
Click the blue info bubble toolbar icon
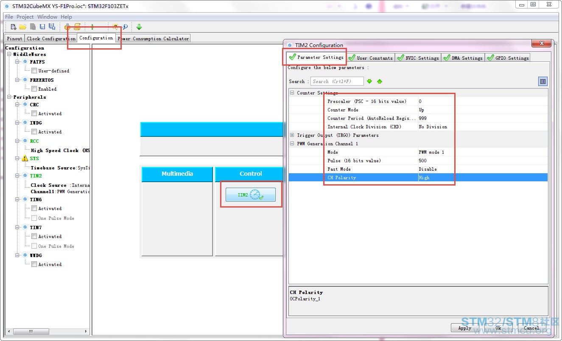click(125, 27)
